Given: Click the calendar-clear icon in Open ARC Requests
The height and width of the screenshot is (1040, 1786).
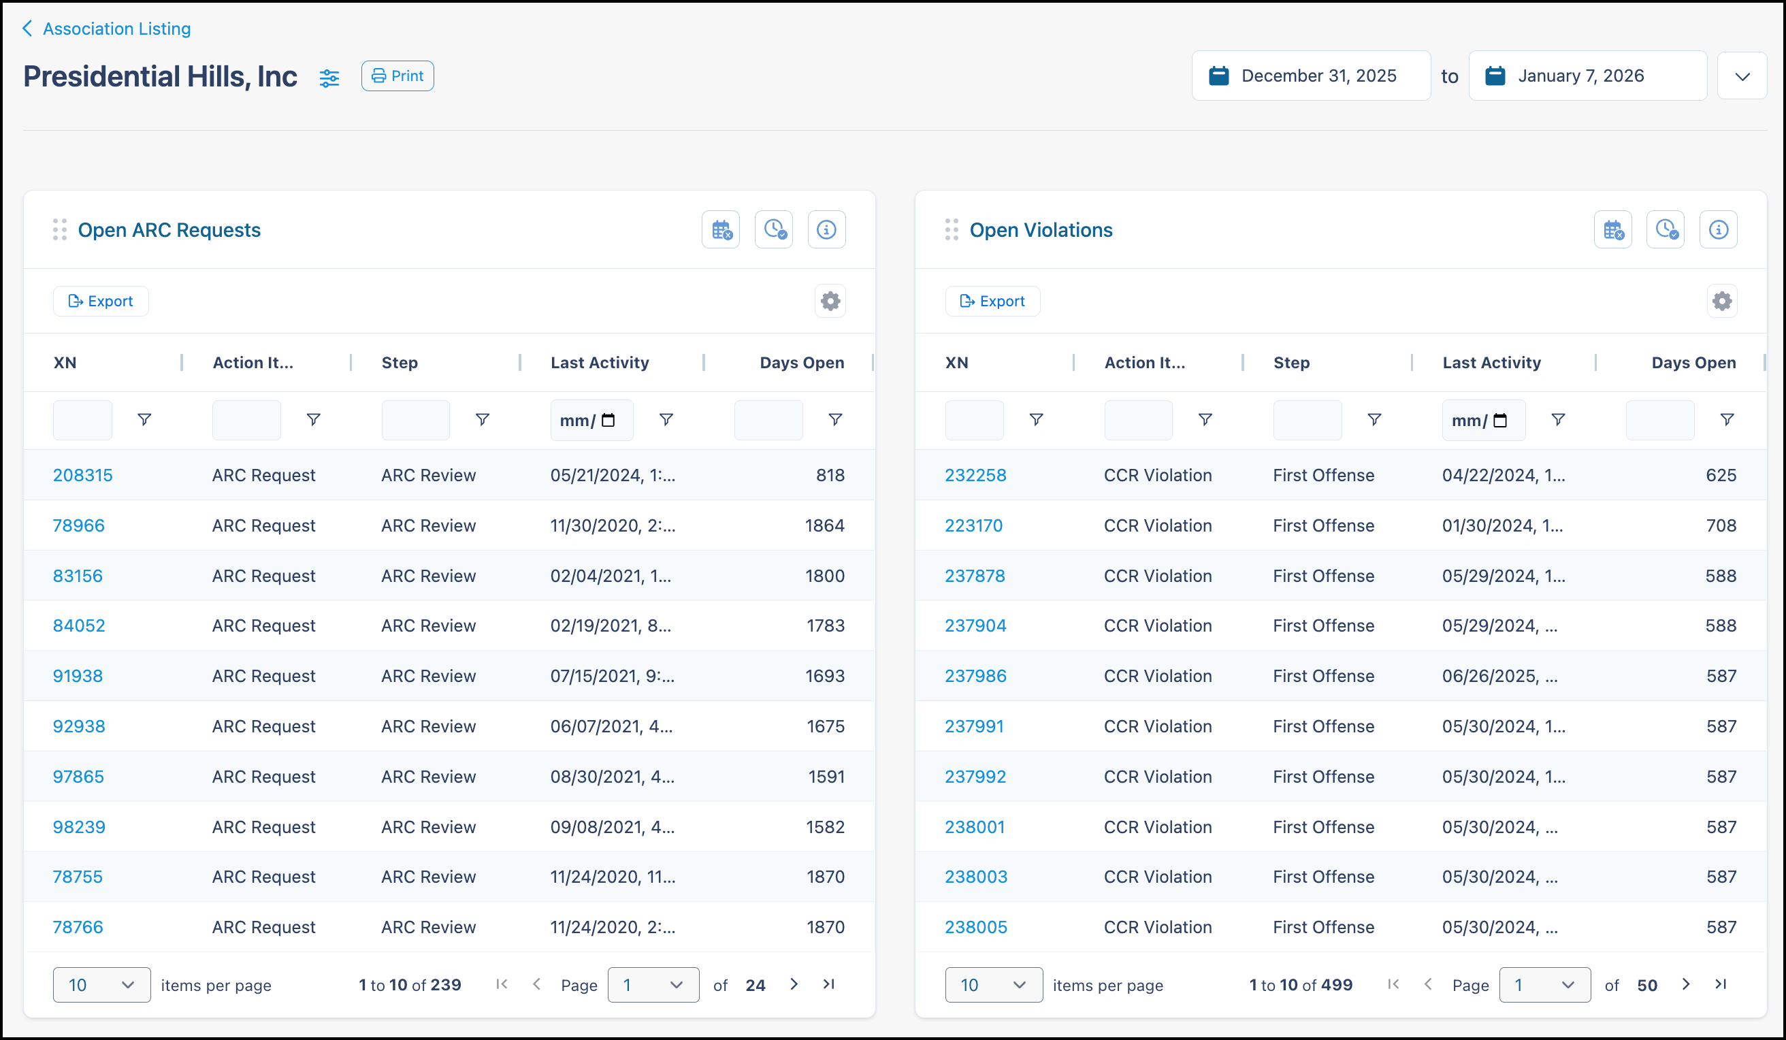Looking at the screenshot, I should [721, 229].
